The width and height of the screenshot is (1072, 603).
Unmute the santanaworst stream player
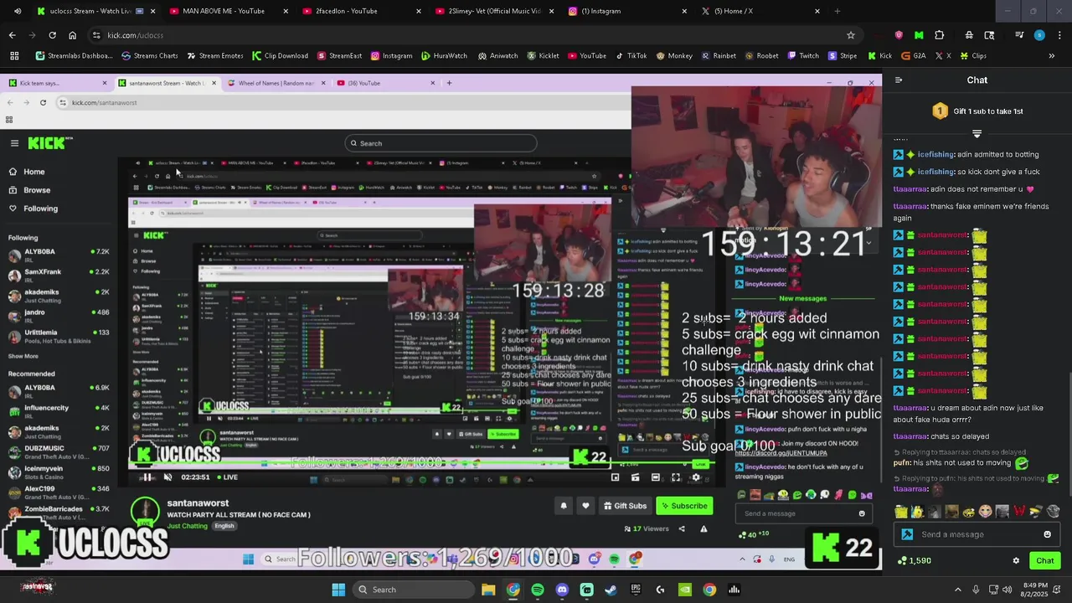tap(167, 477)
